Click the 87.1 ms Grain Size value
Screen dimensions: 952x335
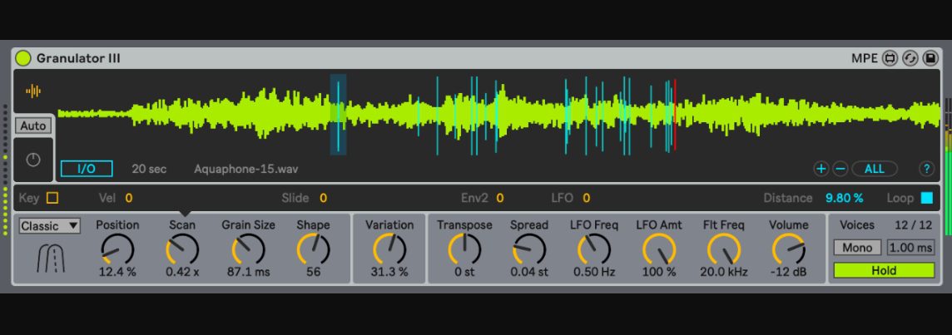pos(248,272)
